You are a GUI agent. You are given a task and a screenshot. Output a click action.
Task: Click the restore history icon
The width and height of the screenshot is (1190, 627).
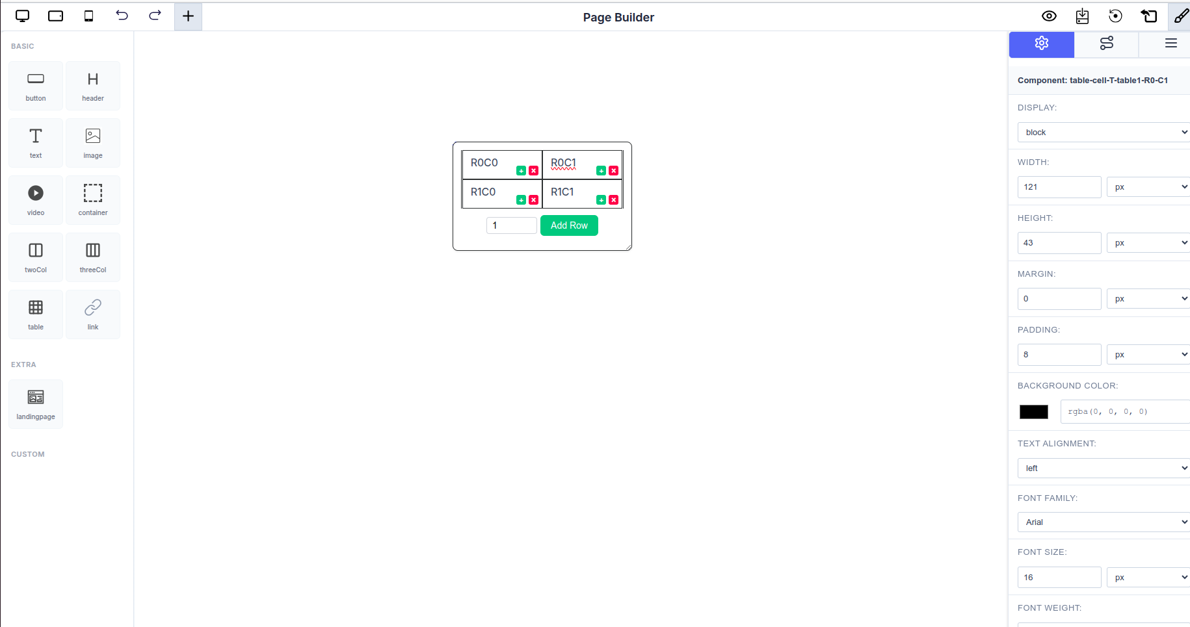(x=1115, y=16)
